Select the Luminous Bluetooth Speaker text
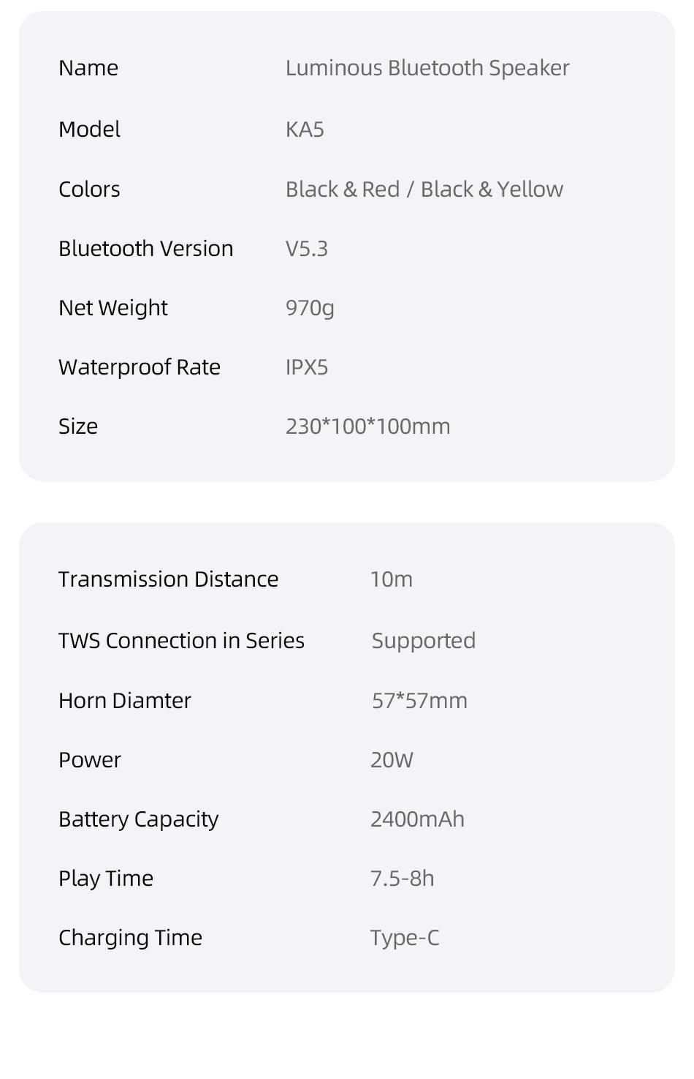The image size is (694, 1079). click(x=427, y=68)
